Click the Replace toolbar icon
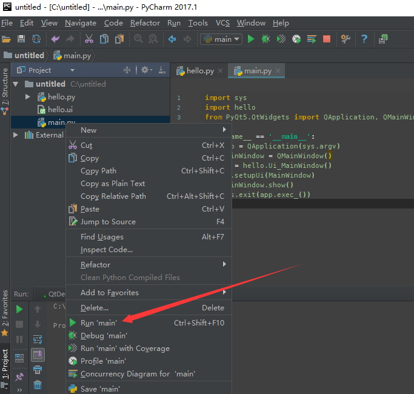 tap(153, 39)
